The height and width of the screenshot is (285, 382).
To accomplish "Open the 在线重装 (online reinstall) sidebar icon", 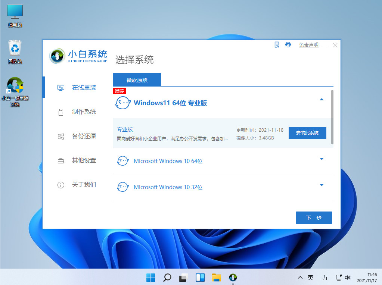I will pos(60,87).
